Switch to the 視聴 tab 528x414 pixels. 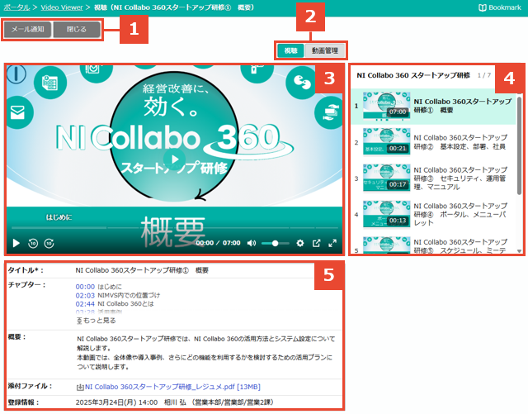tap(290, 50)
